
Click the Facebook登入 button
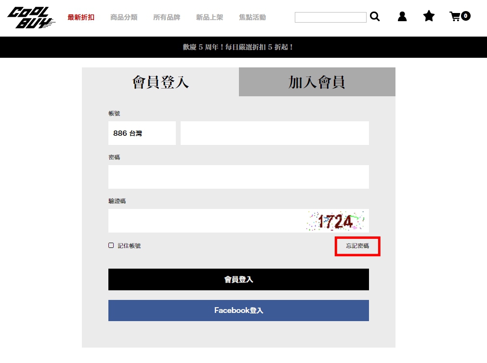(238, 311)
